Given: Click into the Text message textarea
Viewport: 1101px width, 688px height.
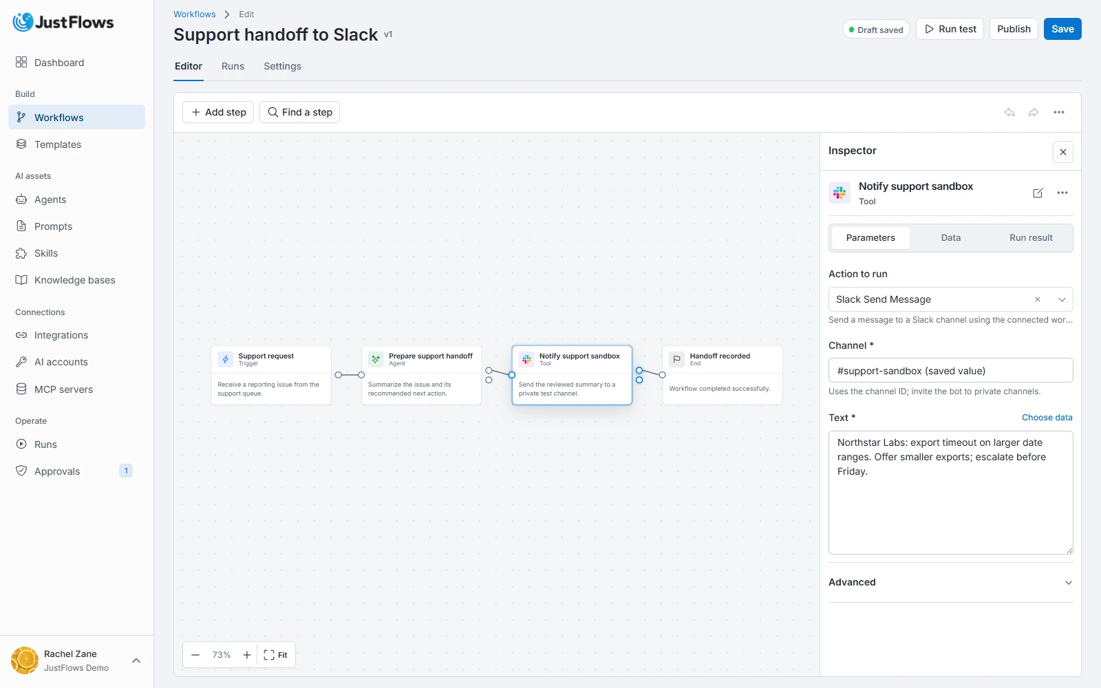Looking at the screenshot, I should pyautogui.click(x=950, y=493).
